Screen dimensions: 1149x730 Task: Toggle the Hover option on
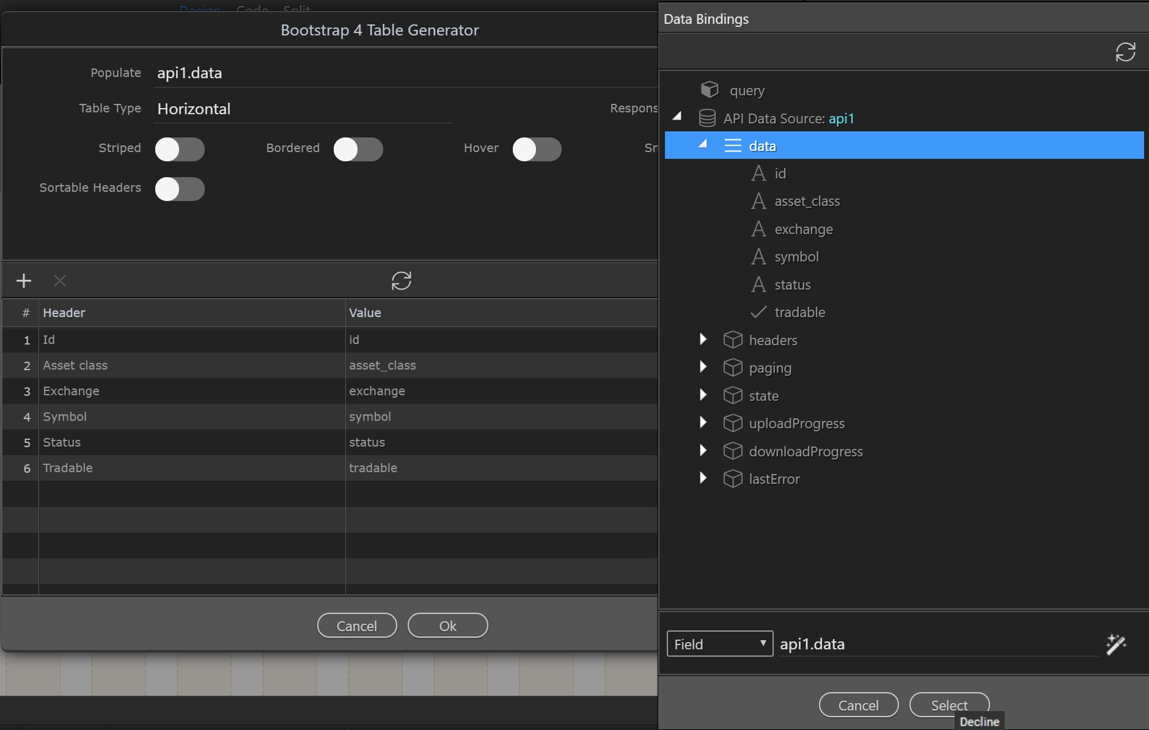pyautogui.click(x=537, y=149)
